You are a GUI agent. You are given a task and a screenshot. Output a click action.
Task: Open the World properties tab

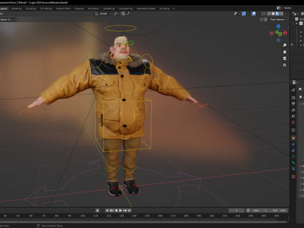[x=293, y=122]
